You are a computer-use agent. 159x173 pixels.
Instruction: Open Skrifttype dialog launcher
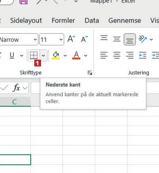(90, 73)
